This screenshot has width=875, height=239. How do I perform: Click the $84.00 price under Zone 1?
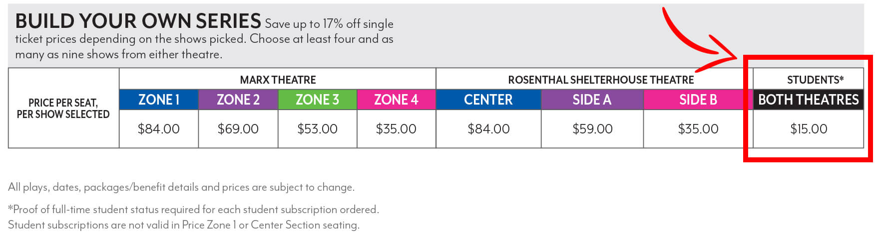[159, 129]
